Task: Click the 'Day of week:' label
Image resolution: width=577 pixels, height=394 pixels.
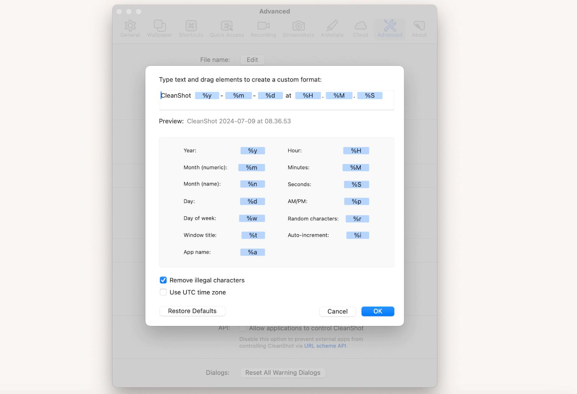Action: click(x=200, y=218)
